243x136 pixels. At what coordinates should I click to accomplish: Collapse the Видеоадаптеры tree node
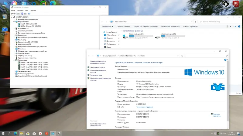point(14,21)
